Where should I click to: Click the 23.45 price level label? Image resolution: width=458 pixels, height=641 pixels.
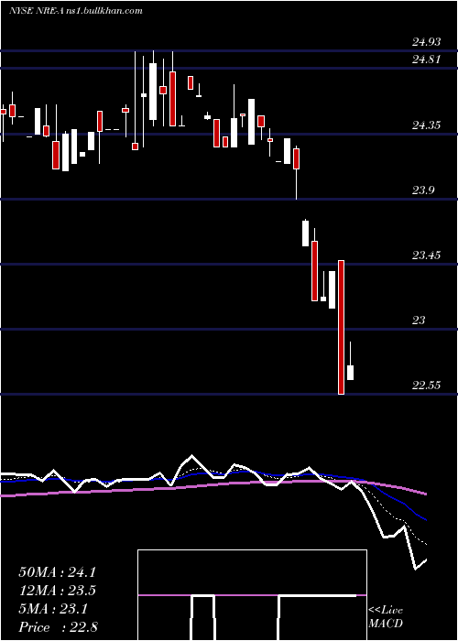click(x=427, y=255)
